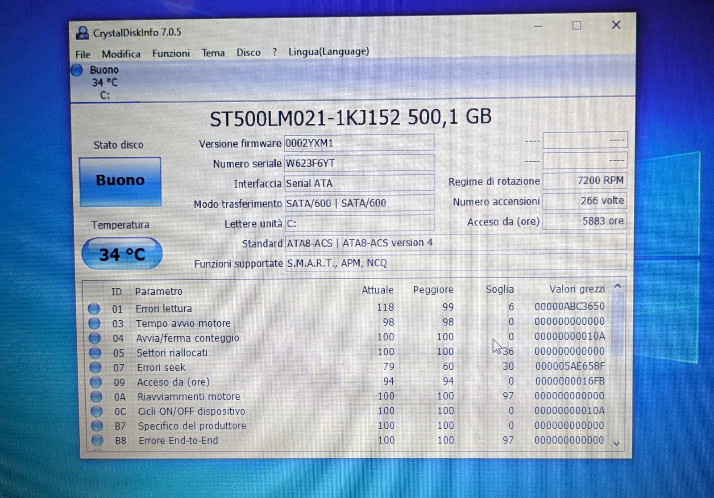Open the Funzioni menu

(171, 54)
